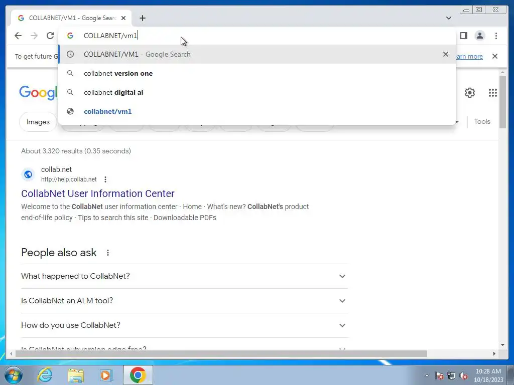Select the COLLABNET/VM1 Google Search suggestion
Viewport: 514px width, 385px height.
click(257, 54)
